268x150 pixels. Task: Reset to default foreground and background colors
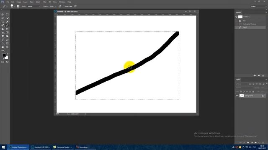[3, 58]
